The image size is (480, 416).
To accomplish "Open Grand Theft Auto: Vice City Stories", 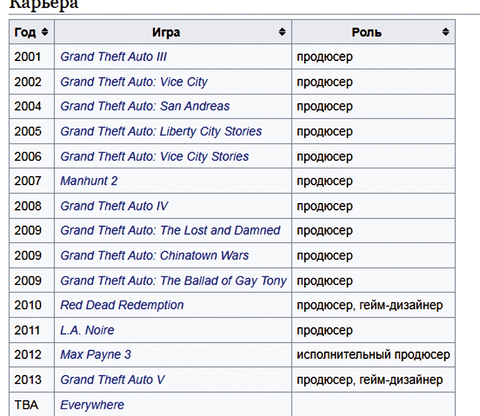I will (154, 156).
